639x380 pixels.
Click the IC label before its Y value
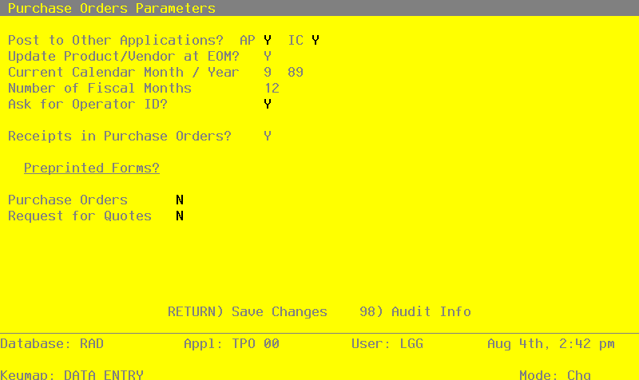(x=296, y=41)
